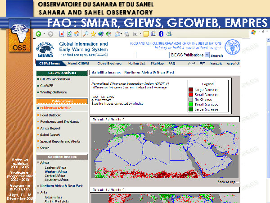The height and width of the screenshot is (203, 270).
Task: Click the Bluetooth toolbar icon
Action: 161,34
